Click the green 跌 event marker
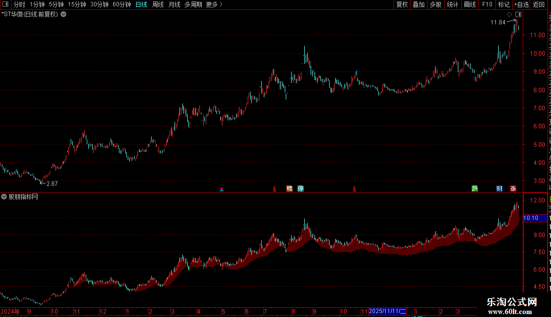The height and width of the screenshot is (317, 551). click(x=475, y=189)
